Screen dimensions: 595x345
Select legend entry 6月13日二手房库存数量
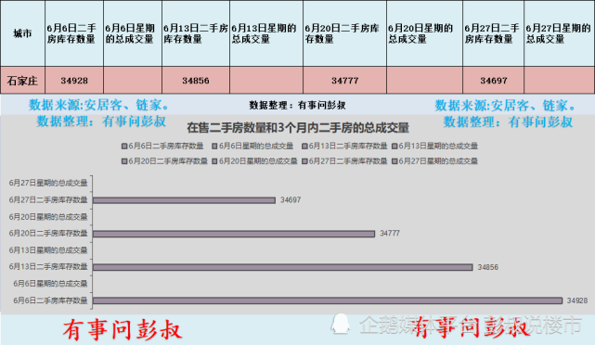click(x=344, y=146)
